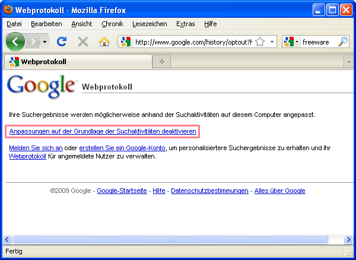356x260 pixels.
Task: Click the Google site favicon in address bar
Action: tap(126, 42)
